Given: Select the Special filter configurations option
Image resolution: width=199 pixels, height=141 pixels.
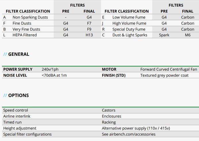Looking at the screenshot, I should (27, 134).
